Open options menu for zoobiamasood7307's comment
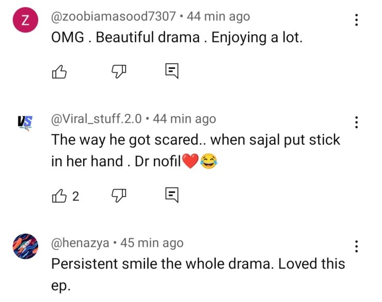The width and height of the screenshot is (382, 302). [356, 20]
